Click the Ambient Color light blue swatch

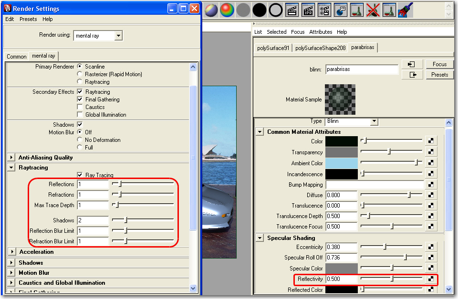(x=342, y=163)
